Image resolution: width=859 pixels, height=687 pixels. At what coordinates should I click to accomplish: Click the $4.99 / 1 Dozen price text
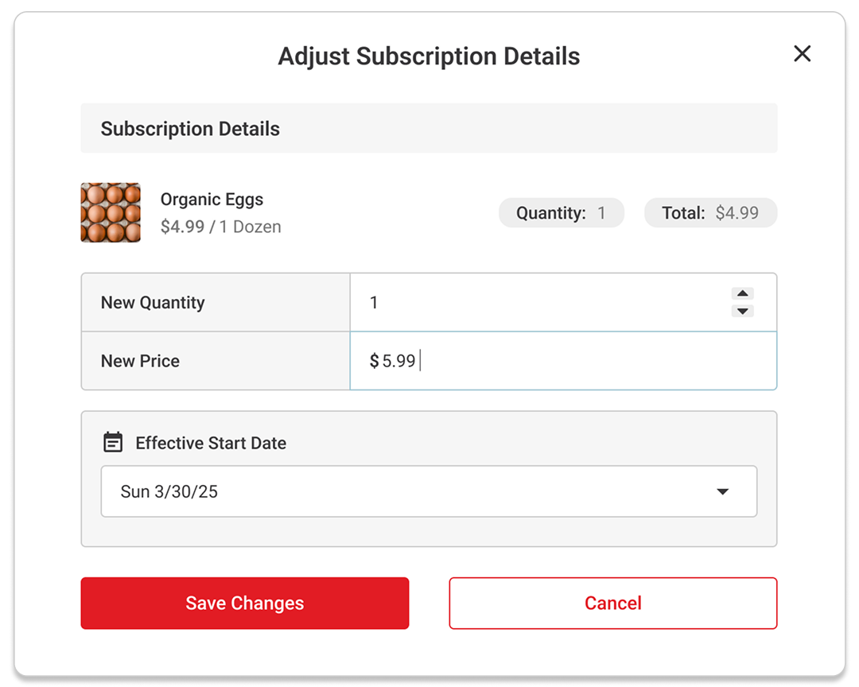(220, 227)
